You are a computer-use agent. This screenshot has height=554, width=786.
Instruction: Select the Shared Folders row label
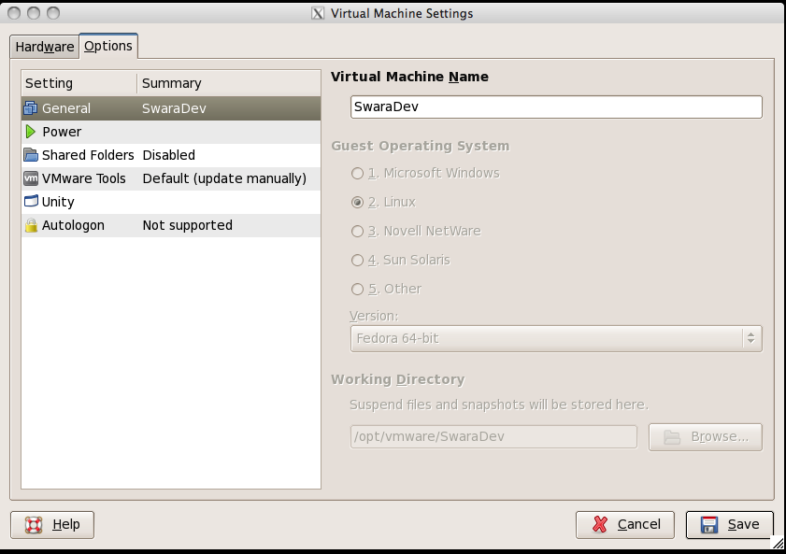(88, 155)
